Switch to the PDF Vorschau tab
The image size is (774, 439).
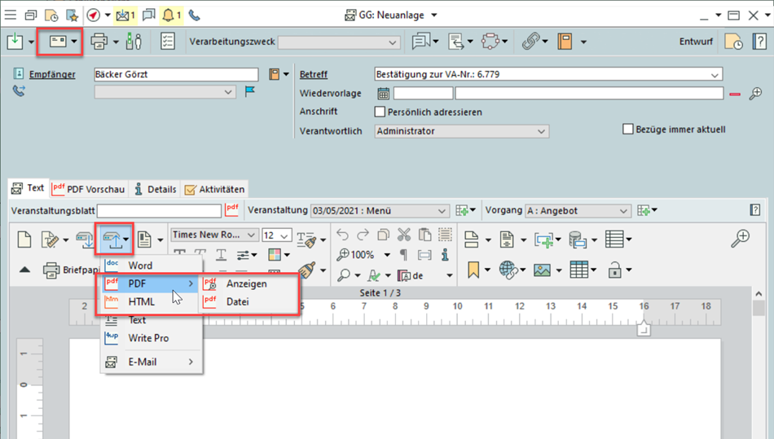tap(89, 189)
